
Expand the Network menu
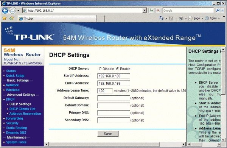[12, 85]
